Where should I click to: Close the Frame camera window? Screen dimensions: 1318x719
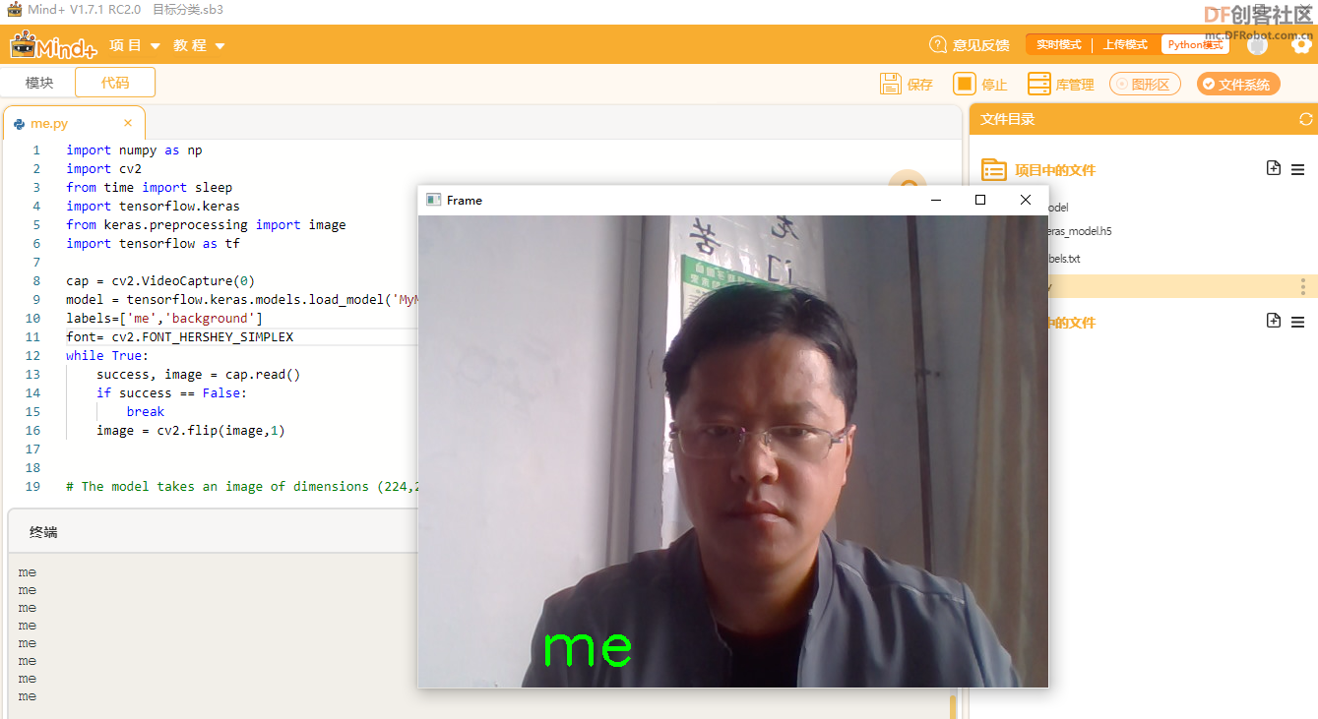click(1026, 200)
